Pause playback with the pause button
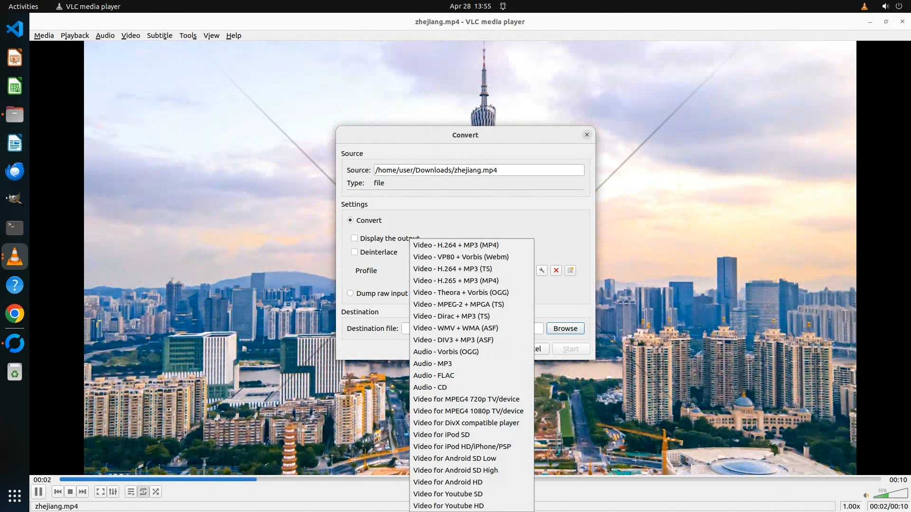 tap(38, 492)
